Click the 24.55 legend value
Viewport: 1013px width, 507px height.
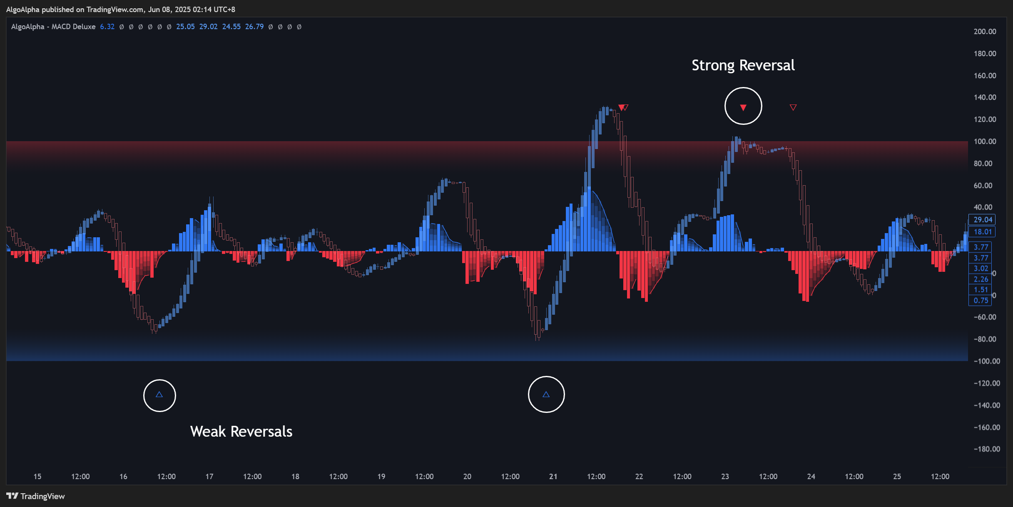[x=231, y=27]
